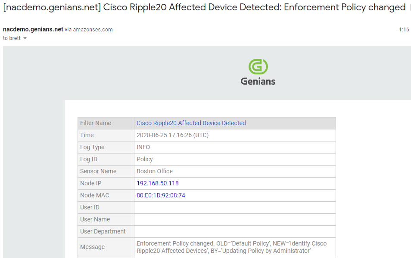Click the Log Type INFO cell
The width and height of the screenshot is (411, 258).
143,147
